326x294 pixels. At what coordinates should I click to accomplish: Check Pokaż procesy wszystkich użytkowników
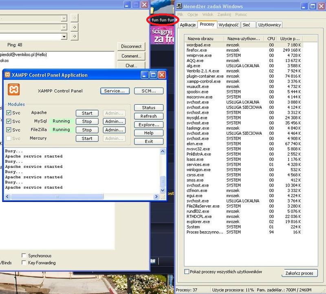coord(187,272)
